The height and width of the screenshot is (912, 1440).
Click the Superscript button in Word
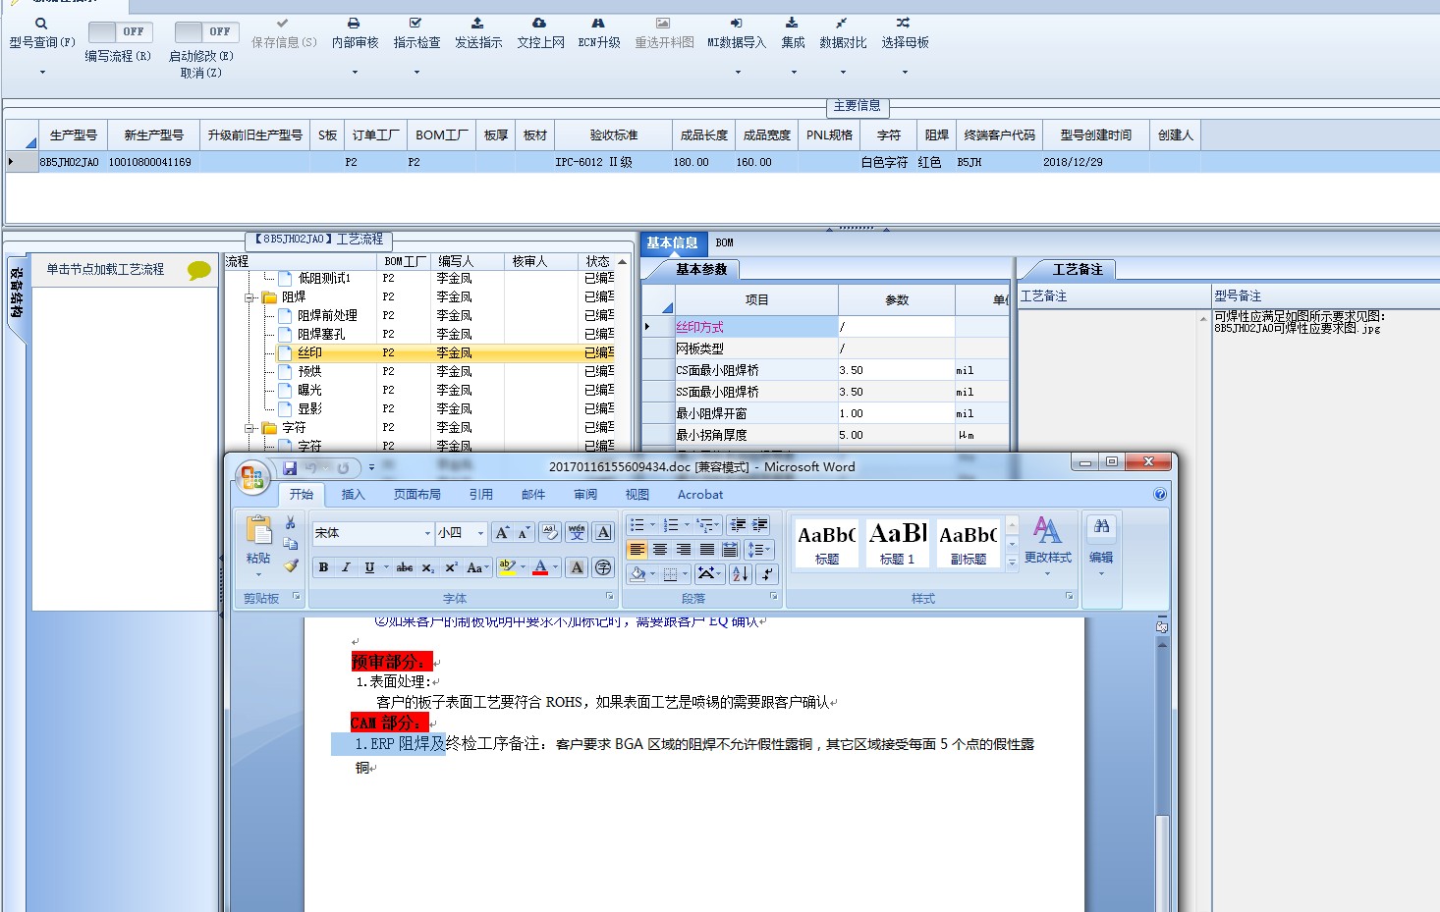click(451, 567)
